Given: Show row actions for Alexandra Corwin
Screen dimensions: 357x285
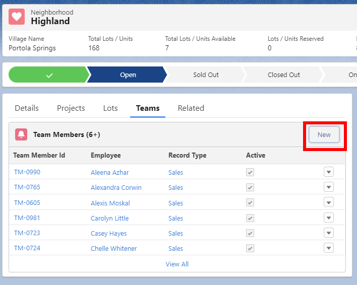Looking at the screenshot, I should [x=328, y=187].
